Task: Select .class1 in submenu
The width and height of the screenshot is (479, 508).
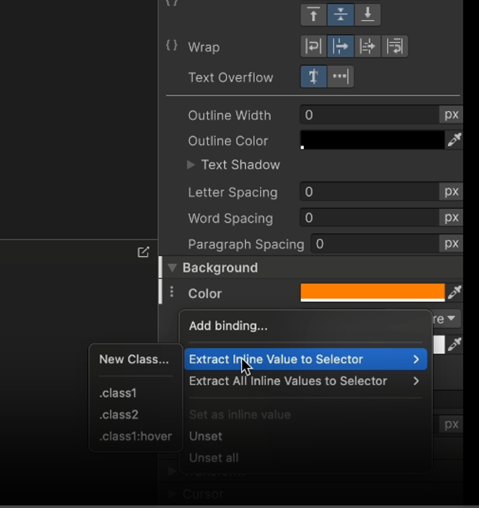Action: [136, 393]
